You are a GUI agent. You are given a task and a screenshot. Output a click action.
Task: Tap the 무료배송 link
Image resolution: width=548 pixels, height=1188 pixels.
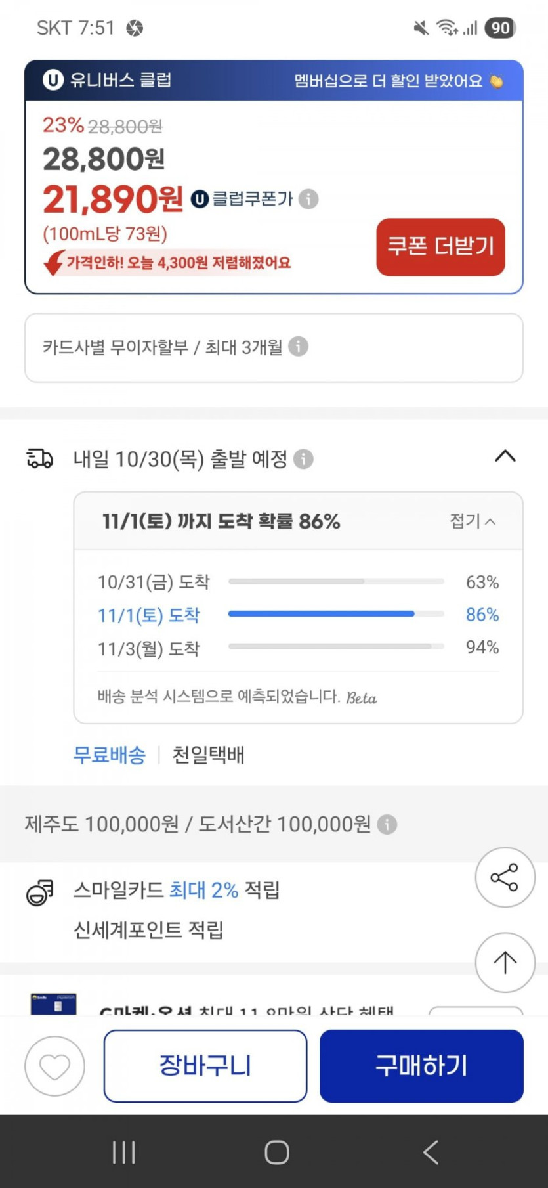click(109, 755)
